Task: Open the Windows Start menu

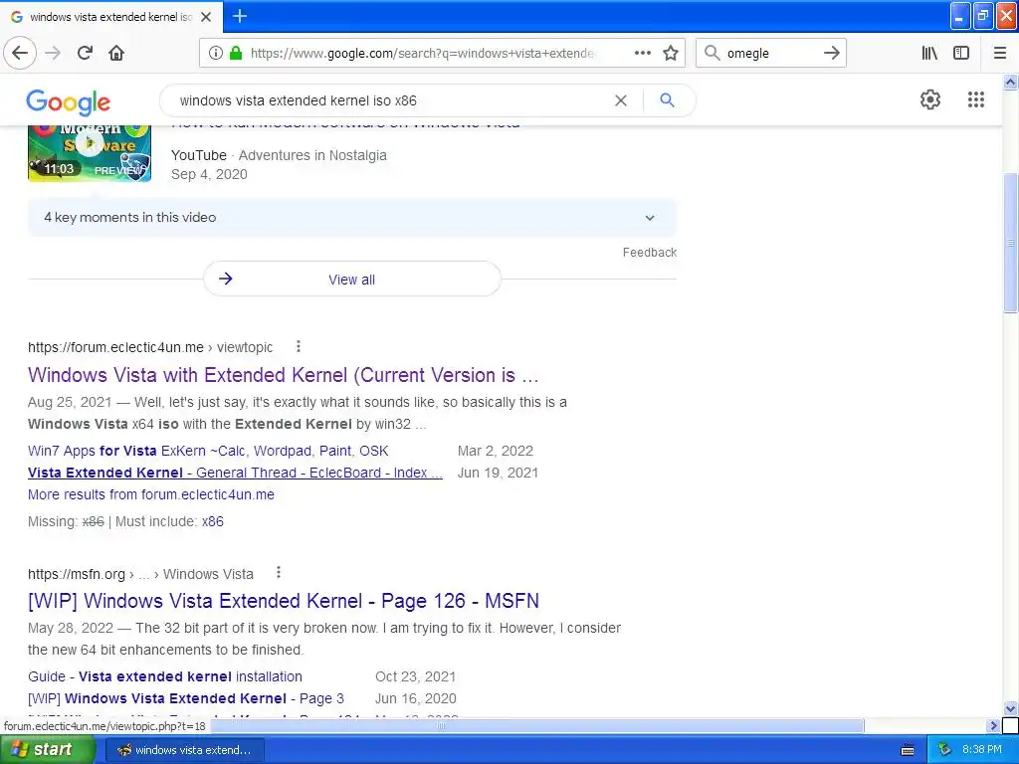Action: point(48,749)
